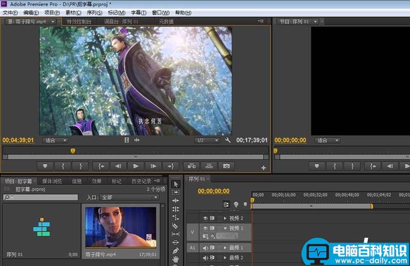This screenshot has width=410, height=266.
Task: Select the 帝子降兮.mp4 thumbnail
Action: click(120, 226)
